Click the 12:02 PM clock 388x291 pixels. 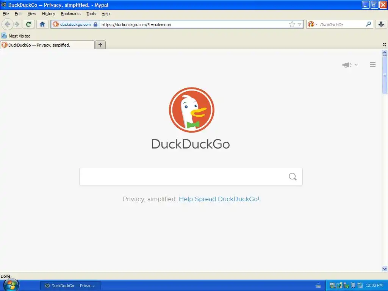(x=374, y=285)
